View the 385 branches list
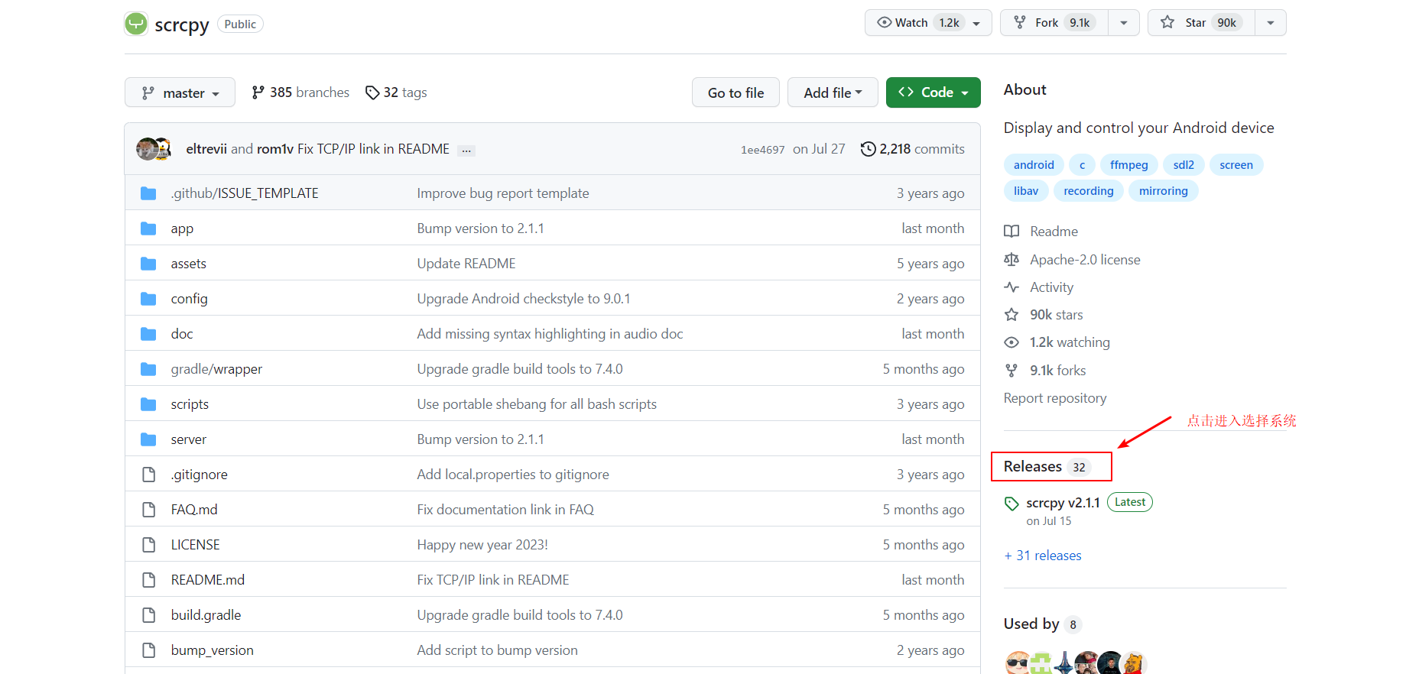 coord(300,92)
